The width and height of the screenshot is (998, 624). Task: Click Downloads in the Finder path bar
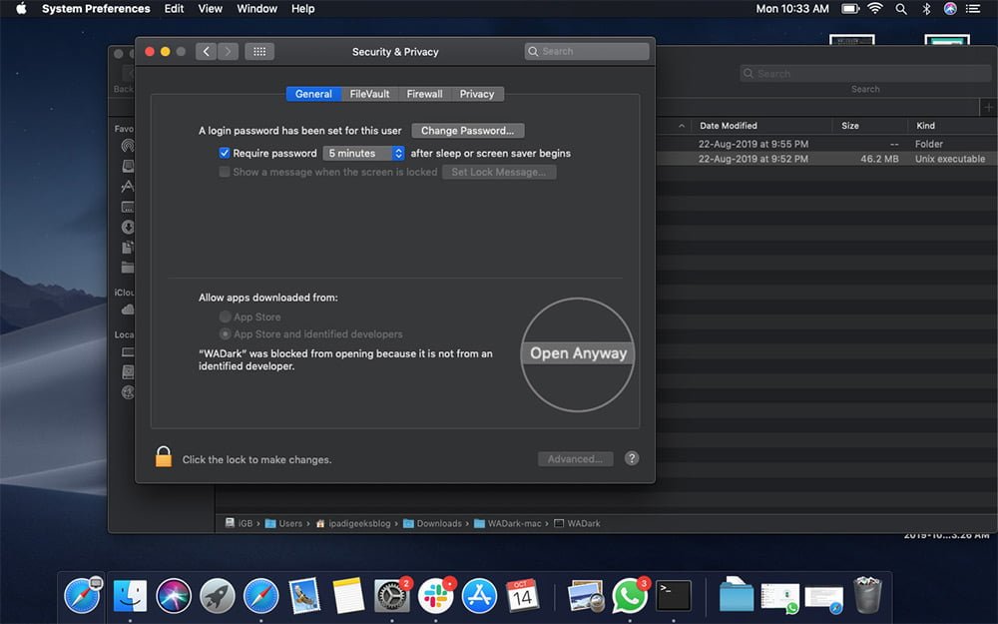433,523
